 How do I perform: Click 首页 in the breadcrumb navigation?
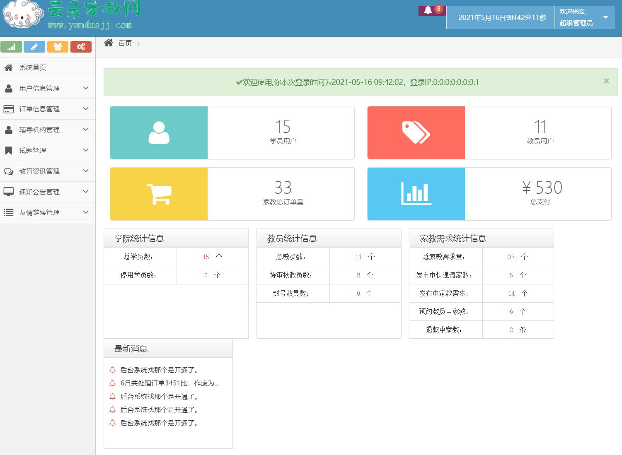point(124,43)
